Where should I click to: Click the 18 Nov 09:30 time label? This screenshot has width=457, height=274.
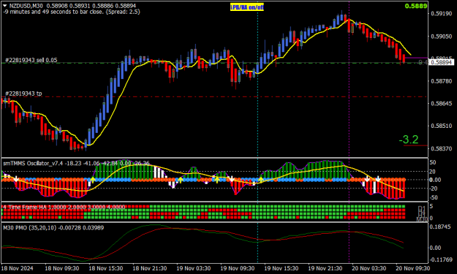coord(62,268)
